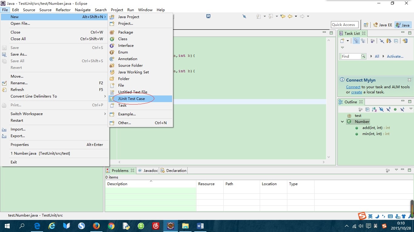This screenshot has width=414, height=232.
Task: Expand Convert Line Delimiters To submenu
Action: [55, 96]
